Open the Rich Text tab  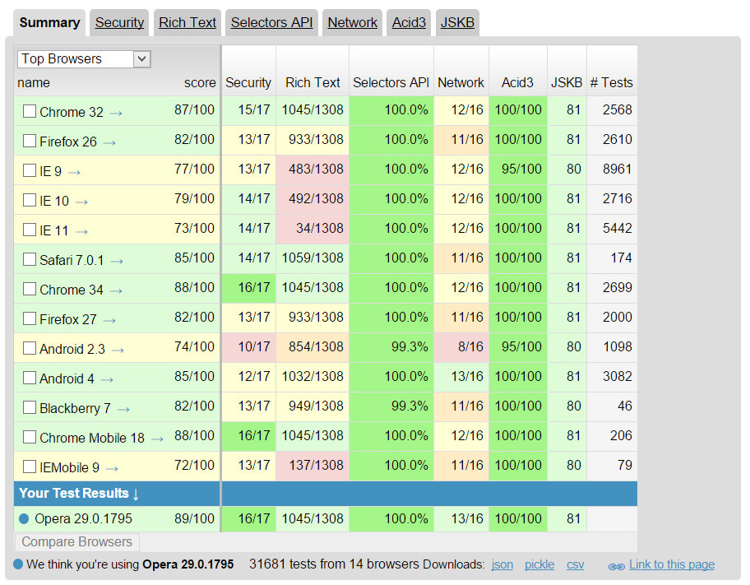[x=187, y=23]
